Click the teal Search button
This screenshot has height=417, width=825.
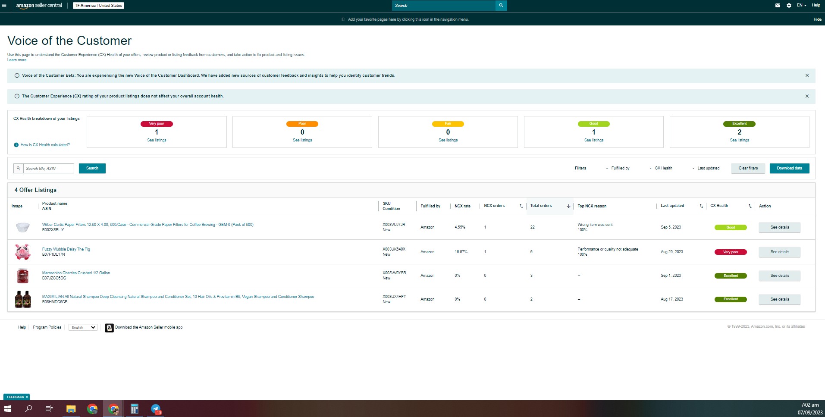[92, 168]
